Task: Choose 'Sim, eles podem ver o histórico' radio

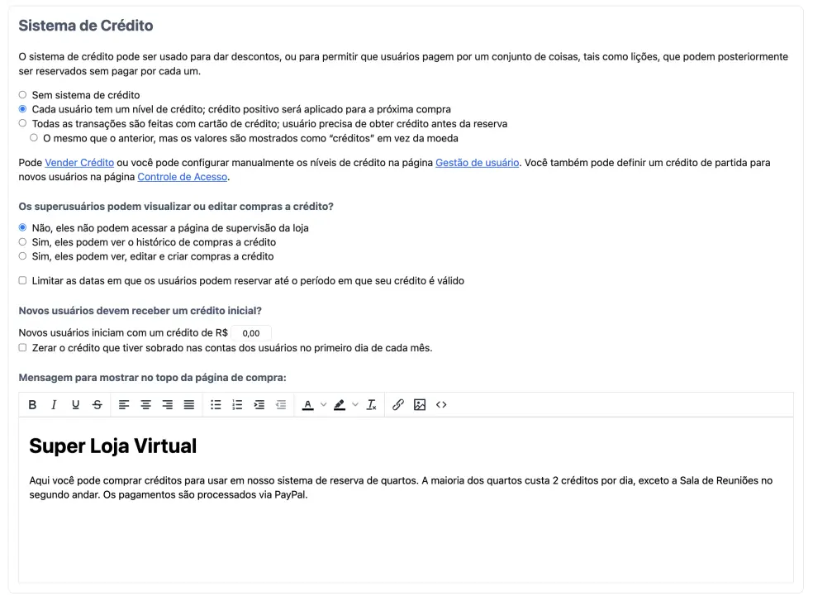Action: click(22, 242)
